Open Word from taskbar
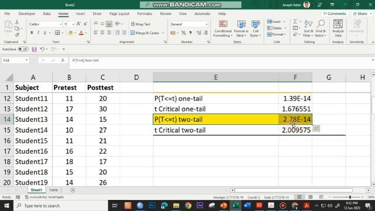 tap(247, 206)
